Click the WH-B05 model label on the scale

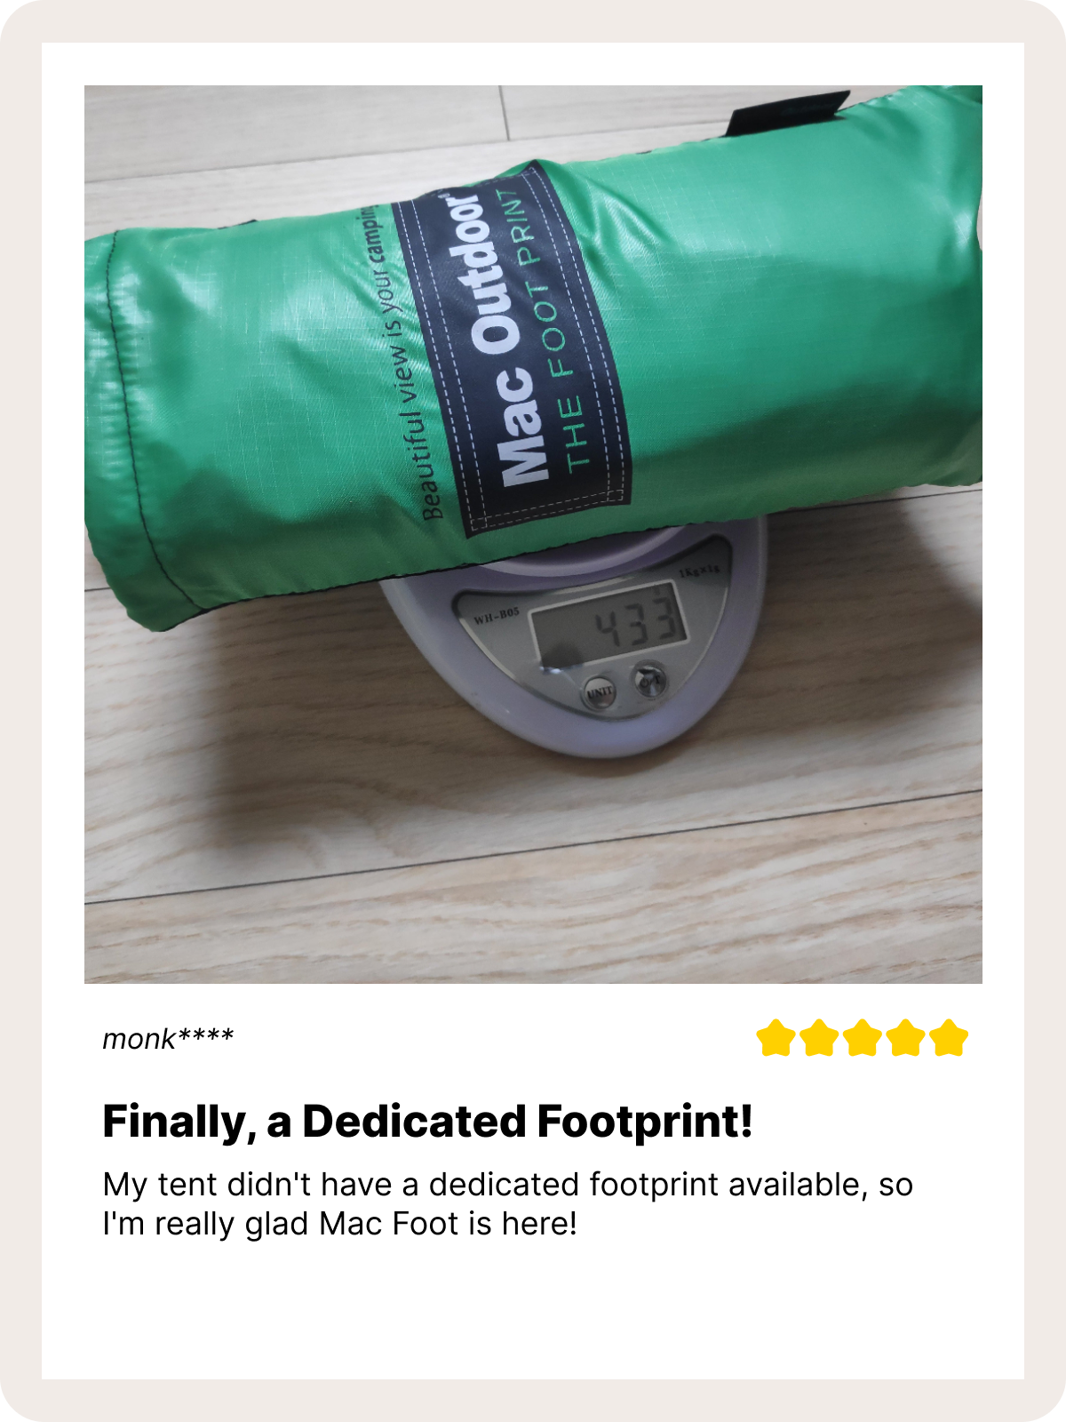(x=497, y=617)
